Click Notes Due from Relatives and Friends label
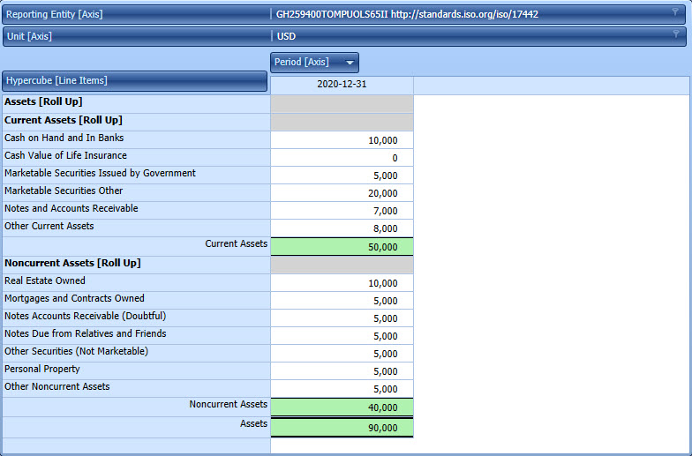The height and width of the screenshot is (456, 692). click(x=85, y=333)
